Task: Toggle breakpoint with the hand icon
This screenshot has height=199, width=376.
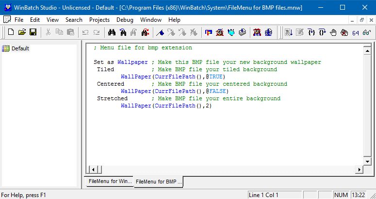Action: tap(333, 32)
